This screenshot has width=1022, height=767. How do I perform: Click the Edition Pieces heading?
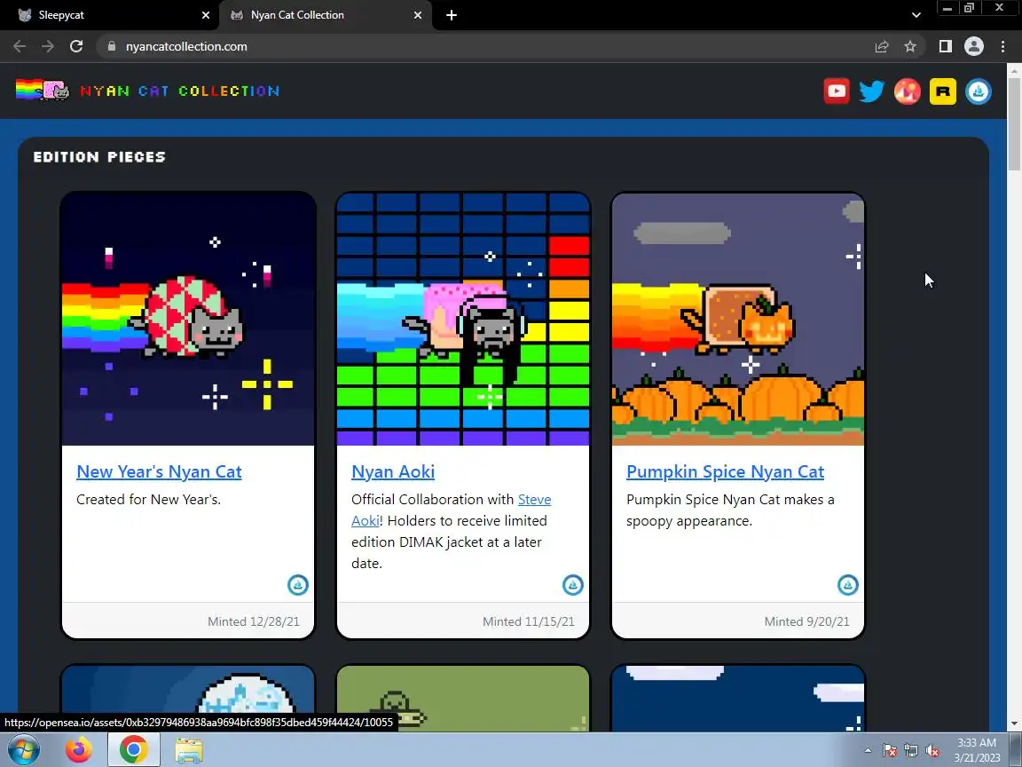99,156
